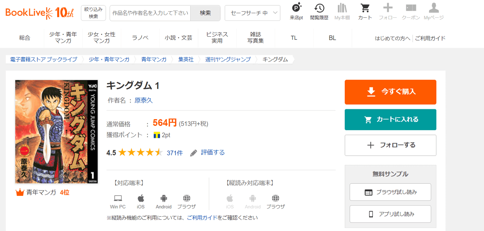
Task: Click the 来店pt points icon
Action: point(296,8)
